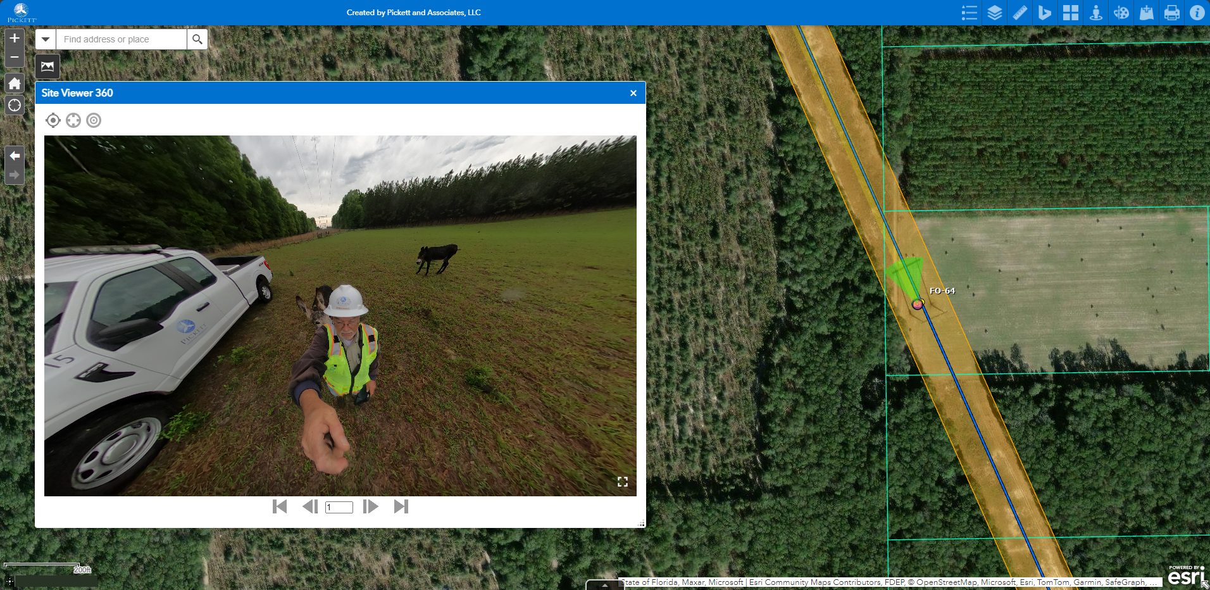Skip to the last 360 image
Viewport: 1210px width, 590px height.
(x=401, y=506)
